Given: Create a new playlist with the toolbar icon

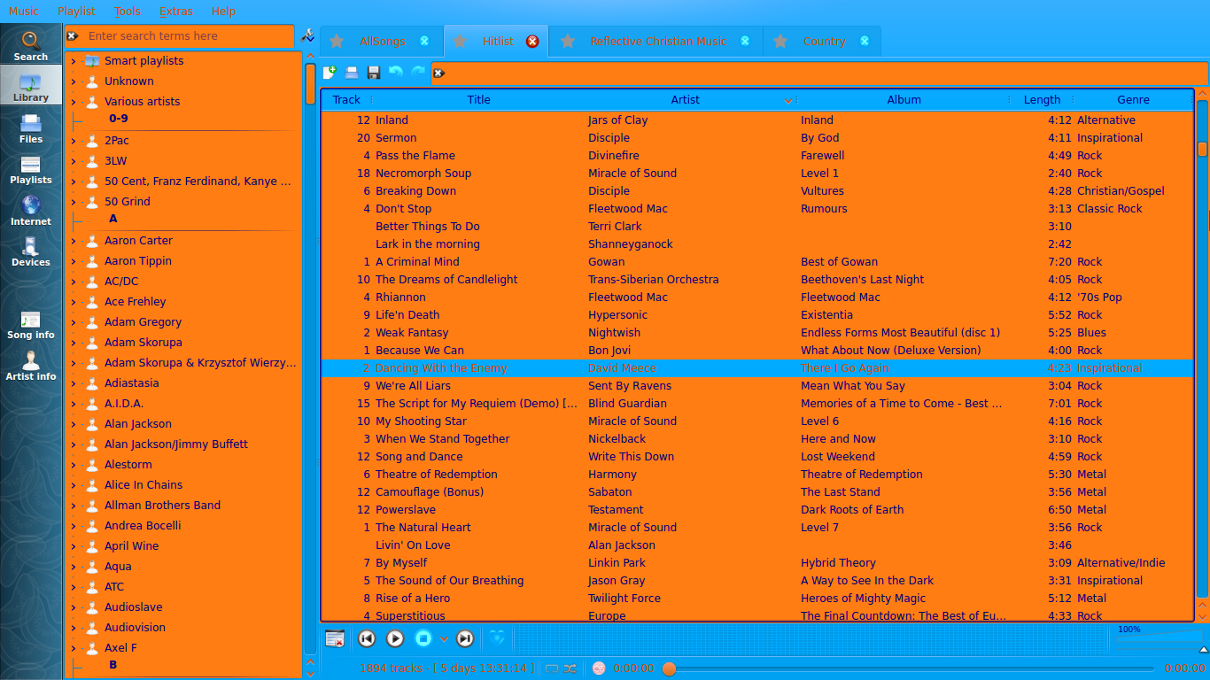Looking at the screenshot, I should (330, 73).
